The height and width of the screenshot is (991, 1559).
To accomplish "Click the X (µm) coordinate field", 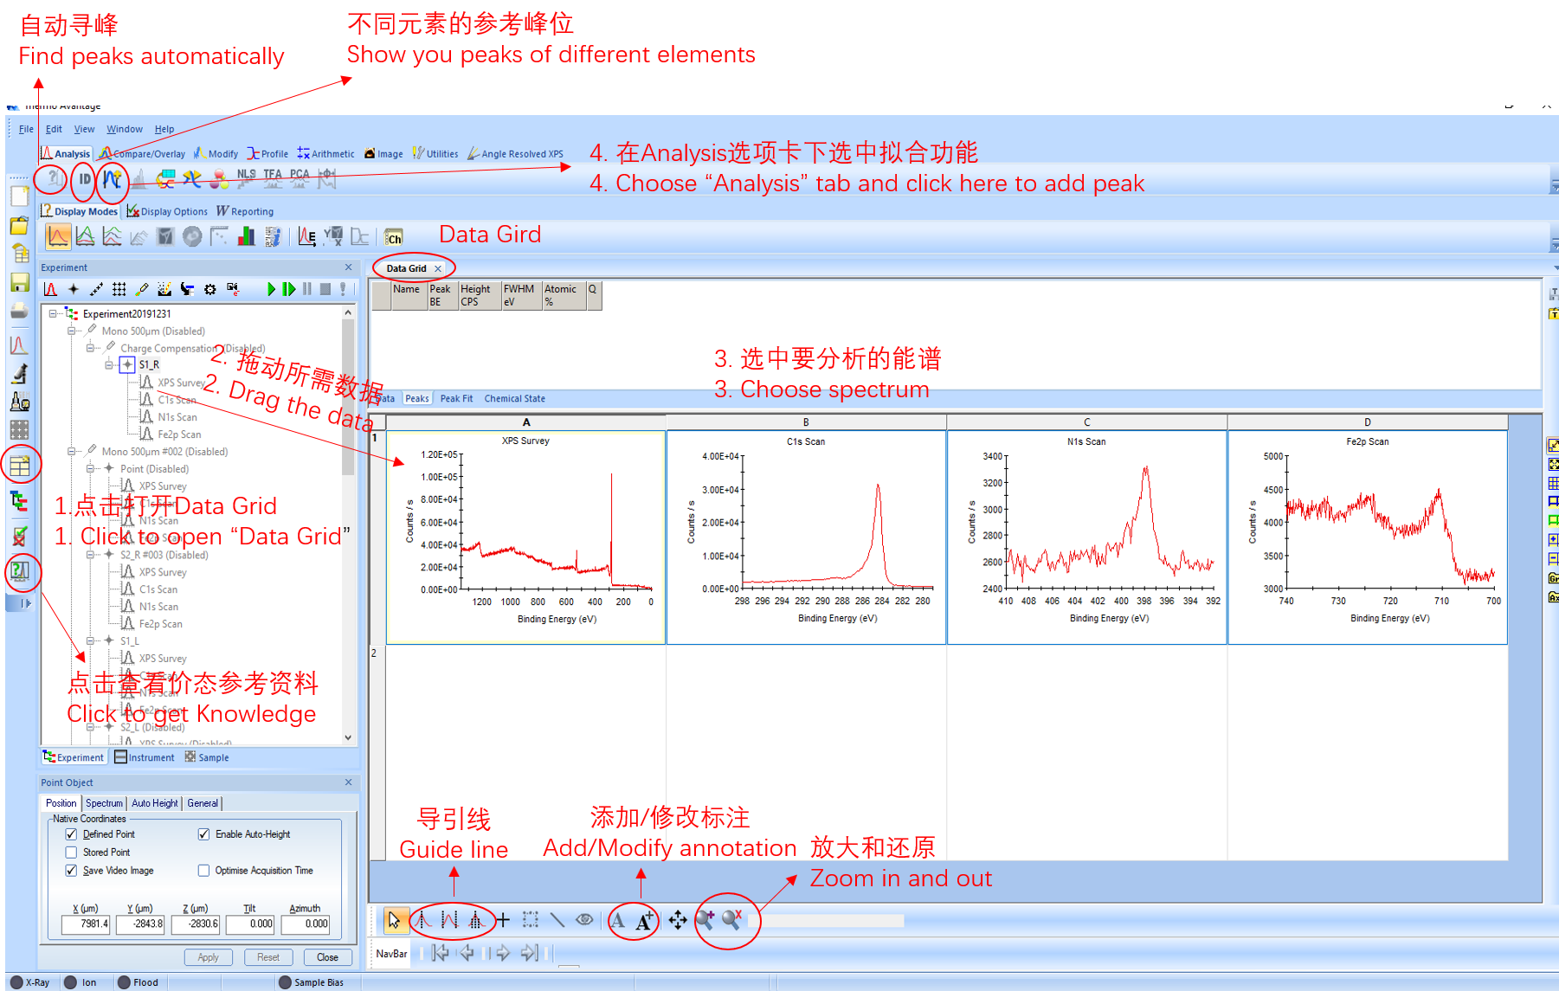I will click(86, 924).
